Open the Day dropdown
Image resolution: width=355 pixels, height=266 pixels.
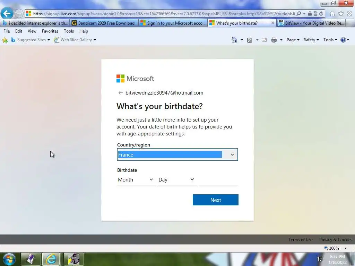click(177, 180)
